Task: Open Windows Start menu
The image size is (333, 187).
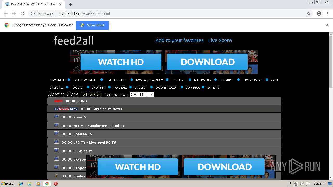Action: (7, 183)
